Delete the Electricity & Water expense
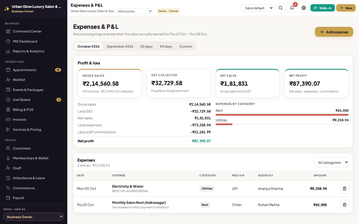 tap(344, 188)
